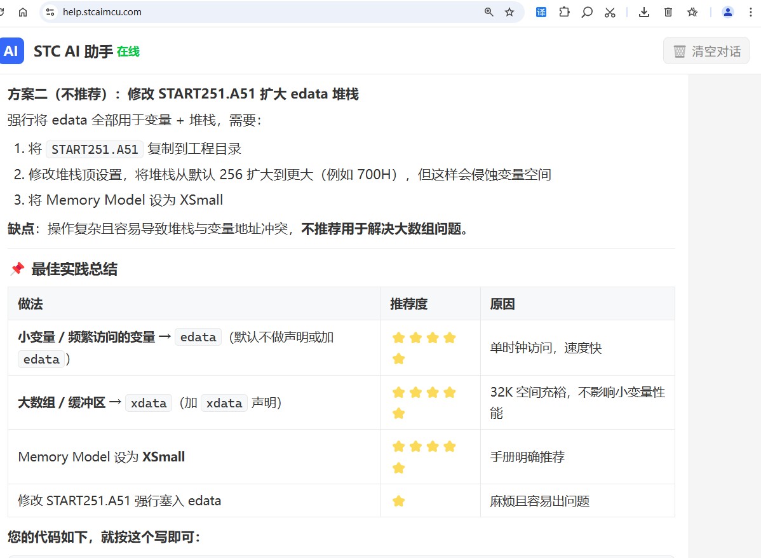
Task: Open site information icon in address bar
Action: 50,12
